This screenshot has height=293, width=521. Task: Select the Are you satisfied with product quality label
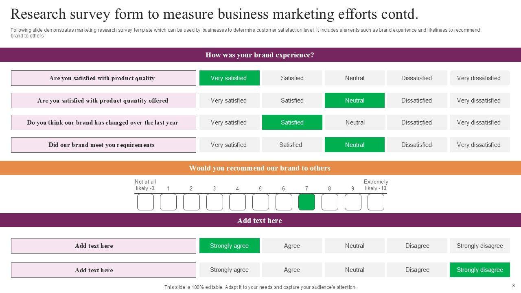click(x=103, y=78)
